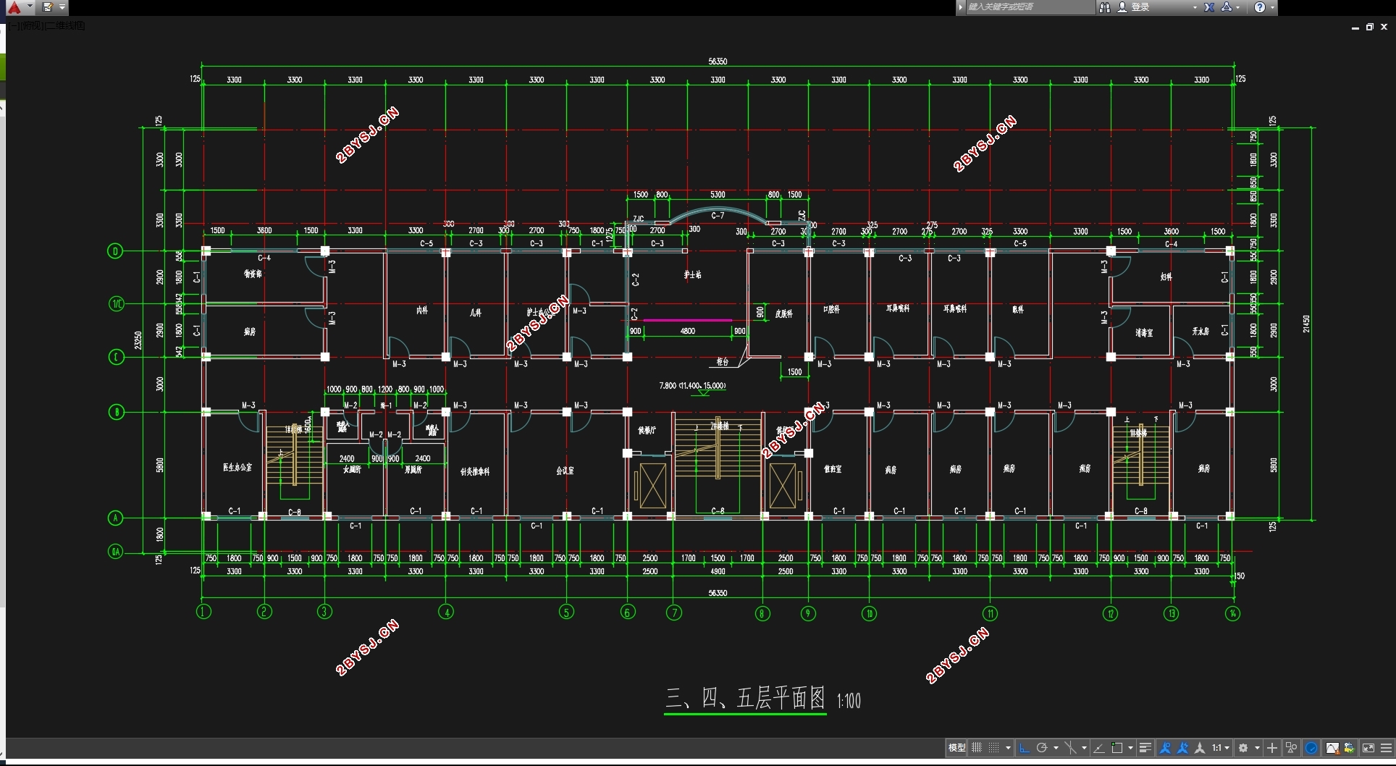
Task: Click the keyword search input field
Action: (x=1030, y=7)
